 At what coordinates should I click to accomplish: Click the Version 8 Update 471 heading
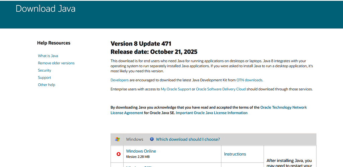pyautogui.click(x=141, y=44)
